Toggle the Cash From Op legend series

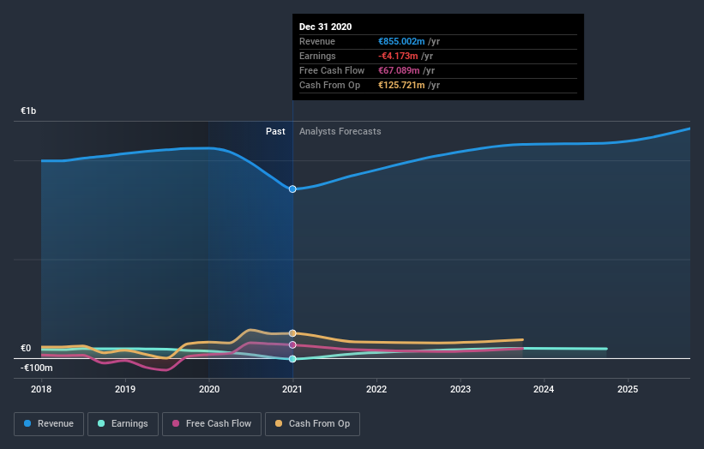[312, 424]
